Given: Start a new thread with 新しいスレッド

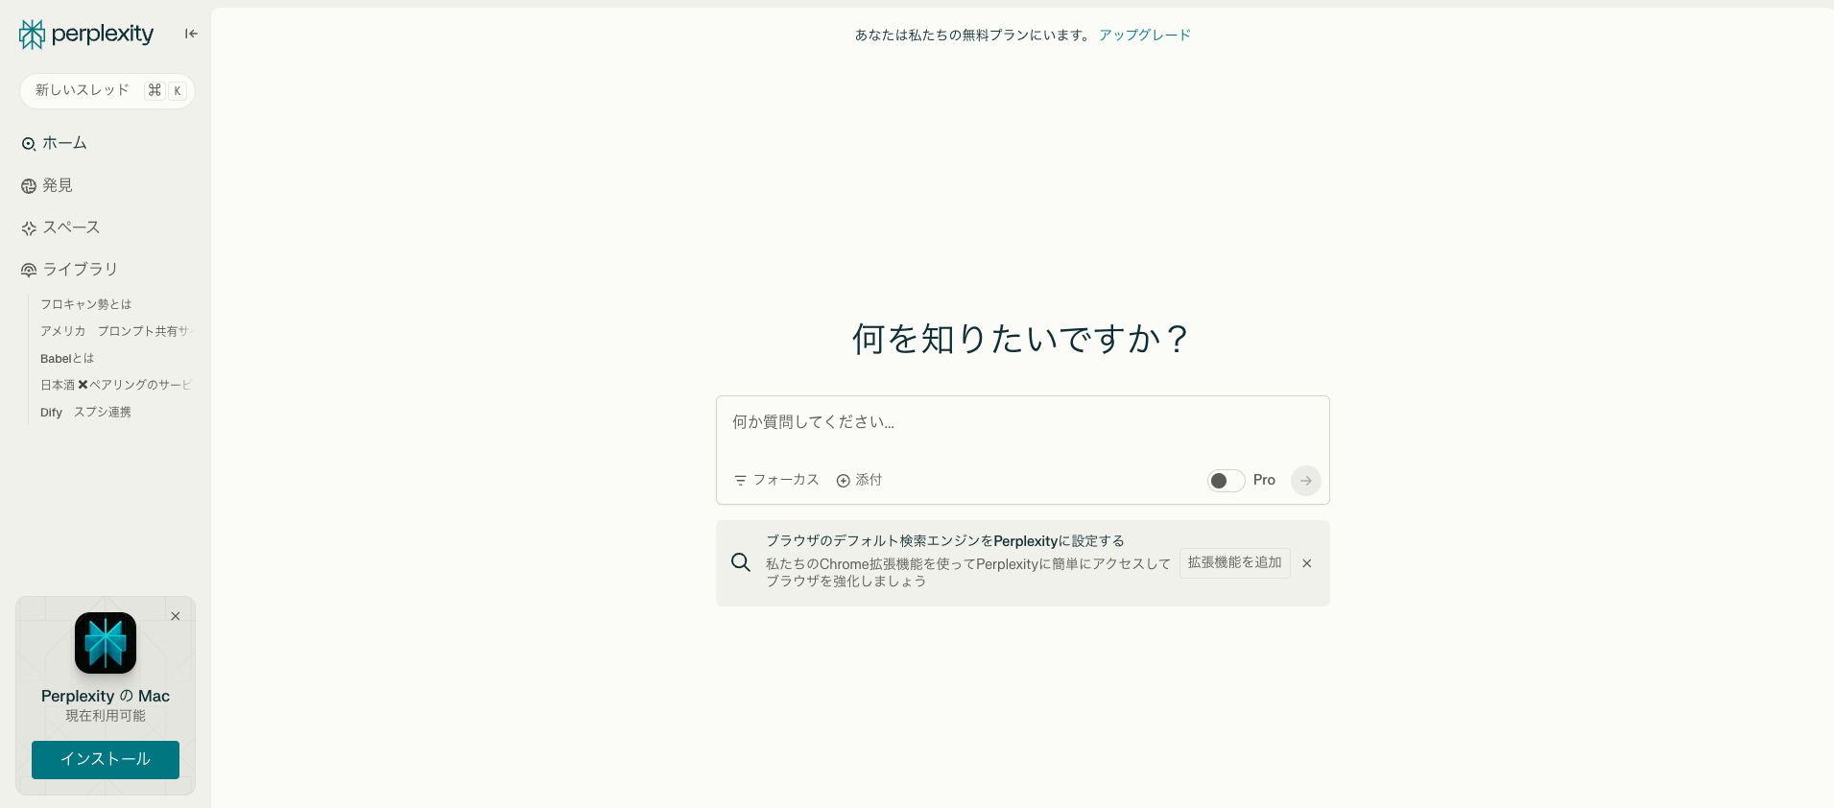Looking at the screenshot, I should point(107,91).
